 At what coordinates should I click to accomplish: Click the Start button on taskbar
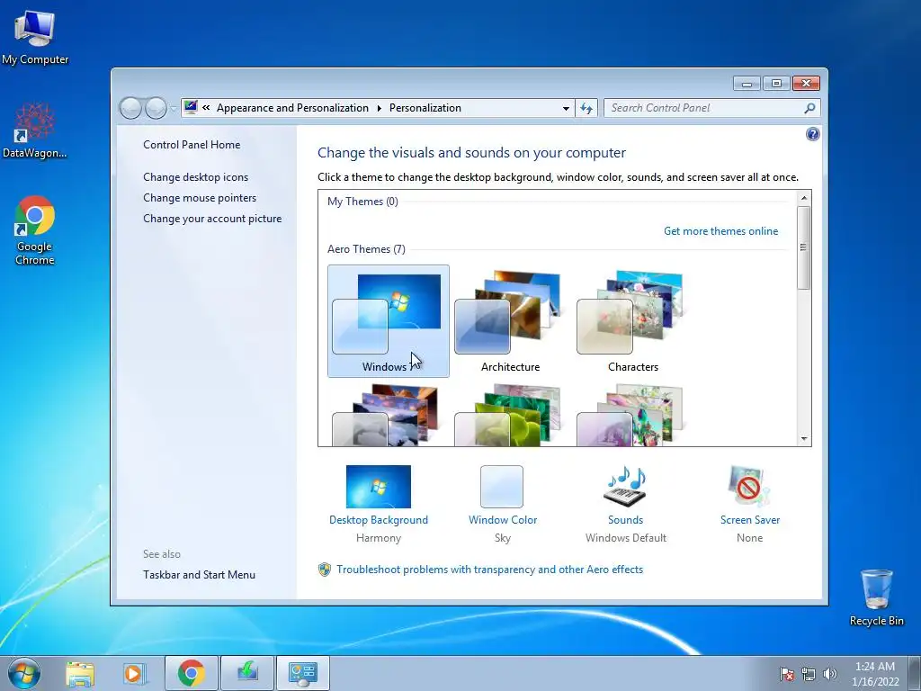point(24,673)
